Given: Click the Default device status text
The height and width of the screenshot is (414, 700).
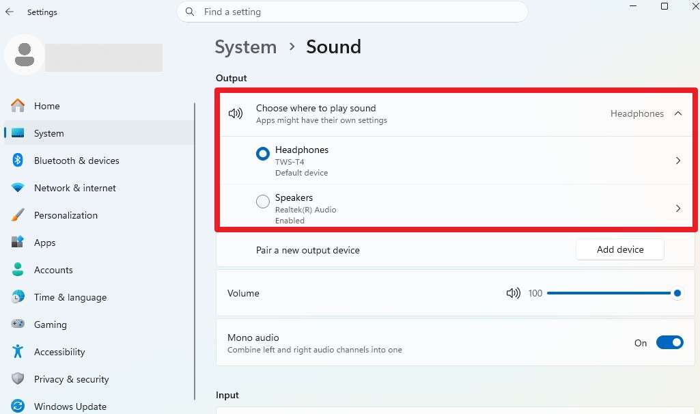Looking at the screenshot, I should tap(301, 172).
